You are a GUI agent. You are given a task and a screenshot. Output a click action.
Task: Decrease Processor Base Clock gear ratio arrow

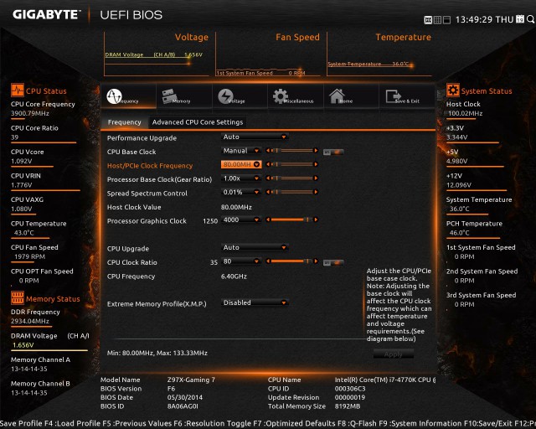click(x=268, y=178)
